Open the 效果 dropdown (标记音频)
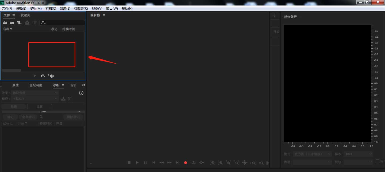Image resolution: width=385 pixels, height=172 pixels. 35,93
